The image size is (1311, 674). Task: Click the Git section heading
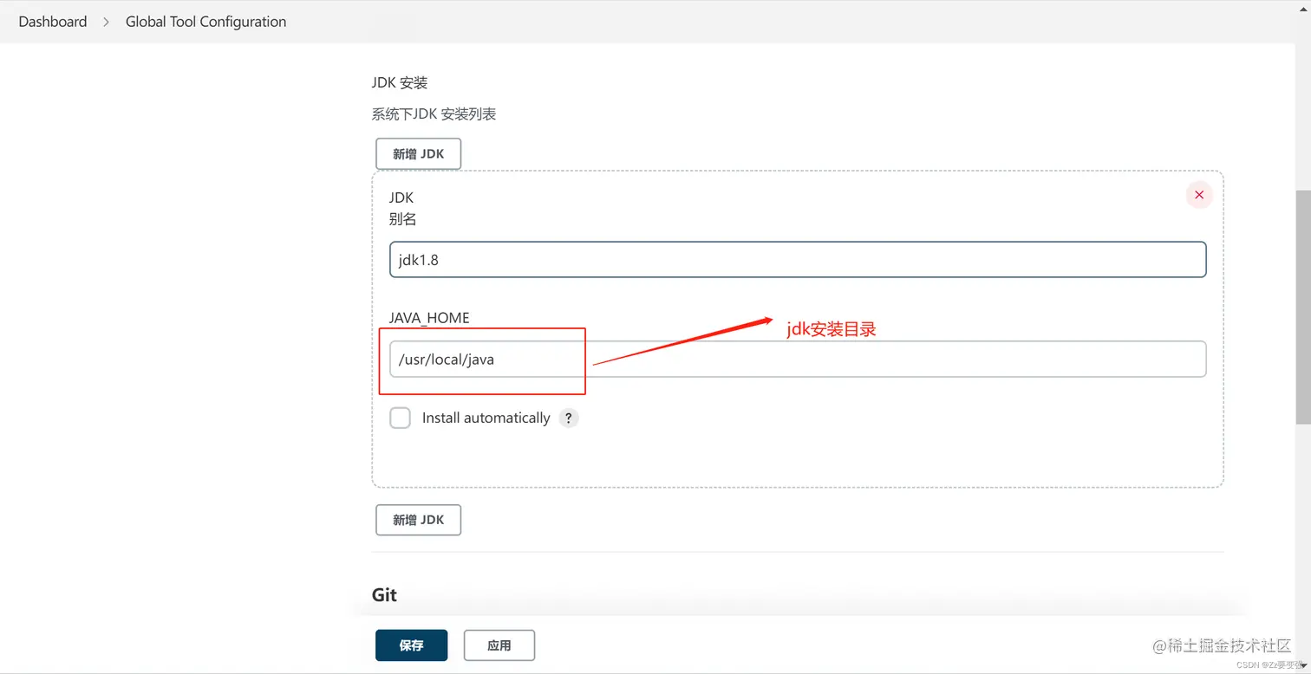pyautogui.click(x=384, y=595)
